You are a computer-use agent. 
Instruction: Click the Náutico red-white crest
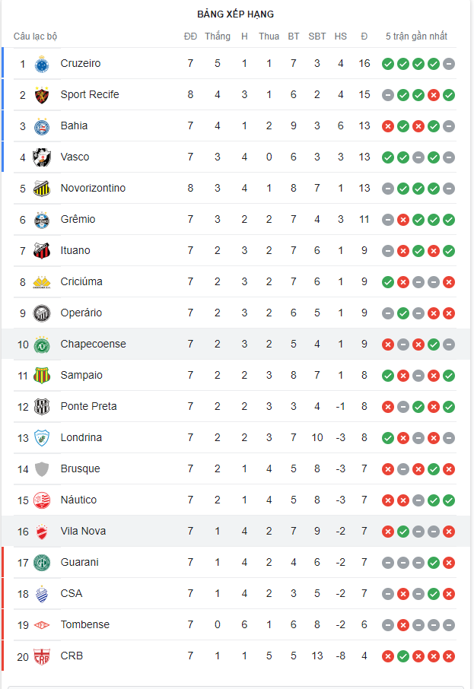(x=42, y=500)
